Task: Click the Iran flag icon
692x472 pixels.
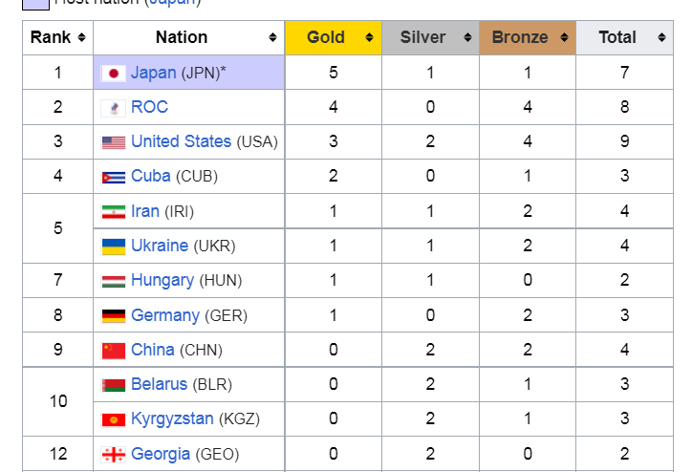Action: click(x=114, y=211)
